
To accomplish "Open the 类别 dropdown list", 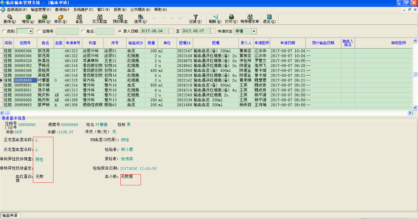I will coord(30,31).
